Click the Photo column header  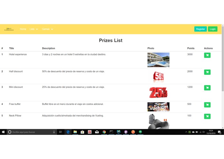point(151,48)
